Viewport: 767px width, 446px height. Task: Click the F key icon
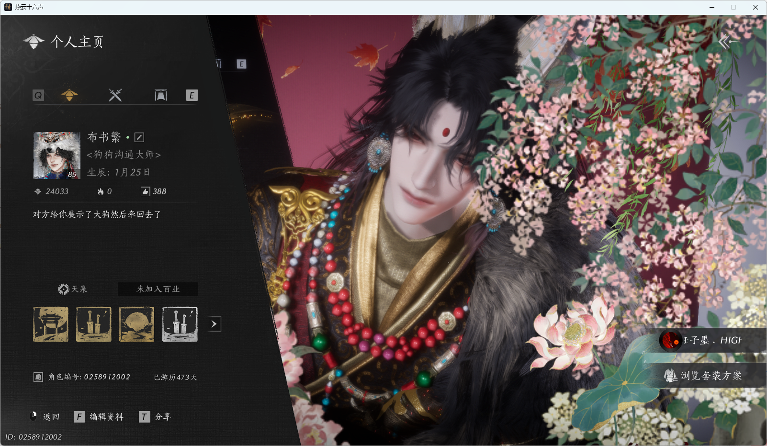click(x=79, y=417)
